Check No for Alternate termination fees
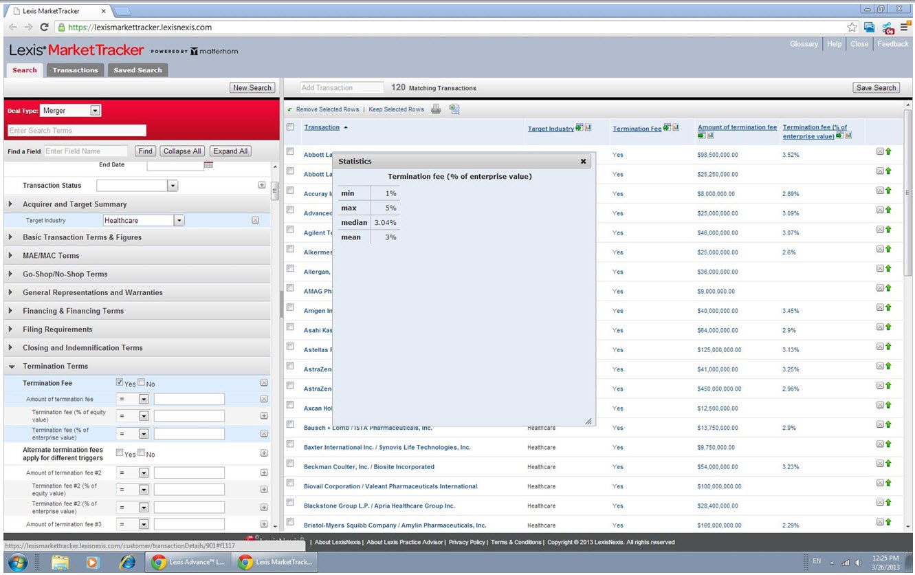This screenshot has height=575, width=915. click(141, 453)
